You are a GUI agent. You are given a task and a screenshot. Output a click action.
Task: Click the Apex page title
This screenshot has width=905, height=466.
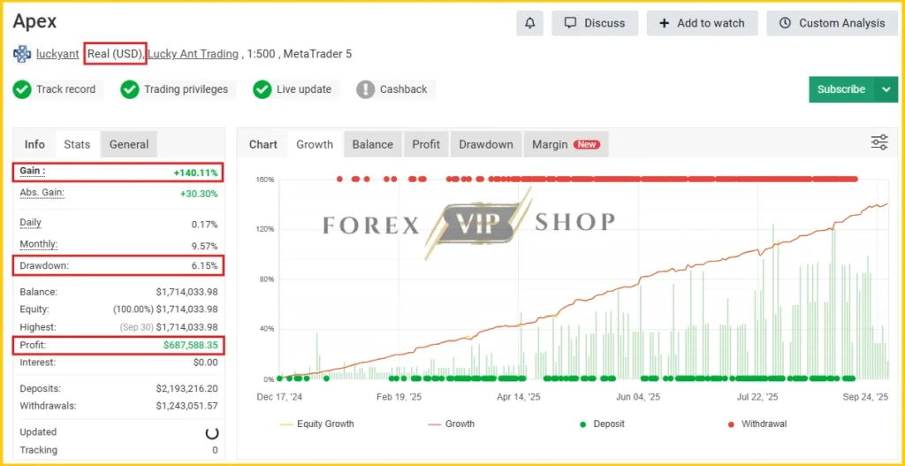click(x=34, y=22)
